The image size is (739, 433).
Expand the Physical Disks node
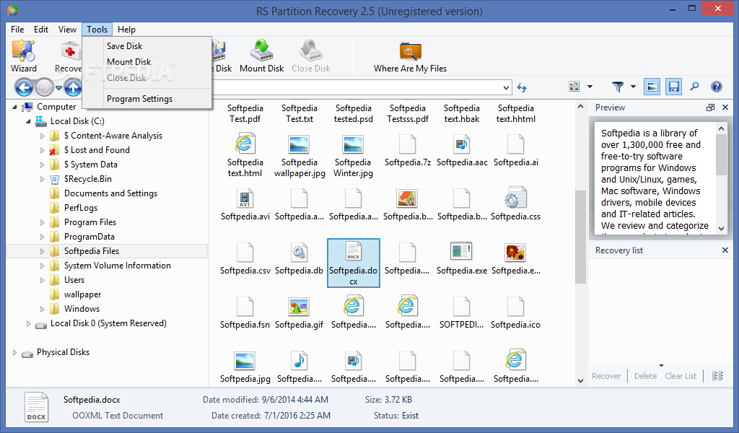click(x=14, y=352)
